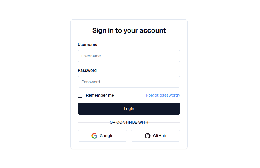Focus the Password input field
Screen dimensions: 260x168
pyautogui.click(x=129, y=82)
